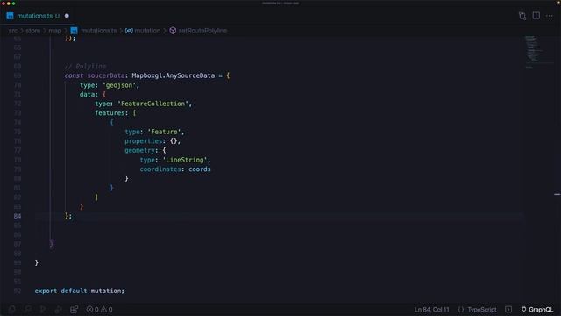561x316 pixels.
Task: Click the 'geometry' key
Action: click(x=140, y=150)
